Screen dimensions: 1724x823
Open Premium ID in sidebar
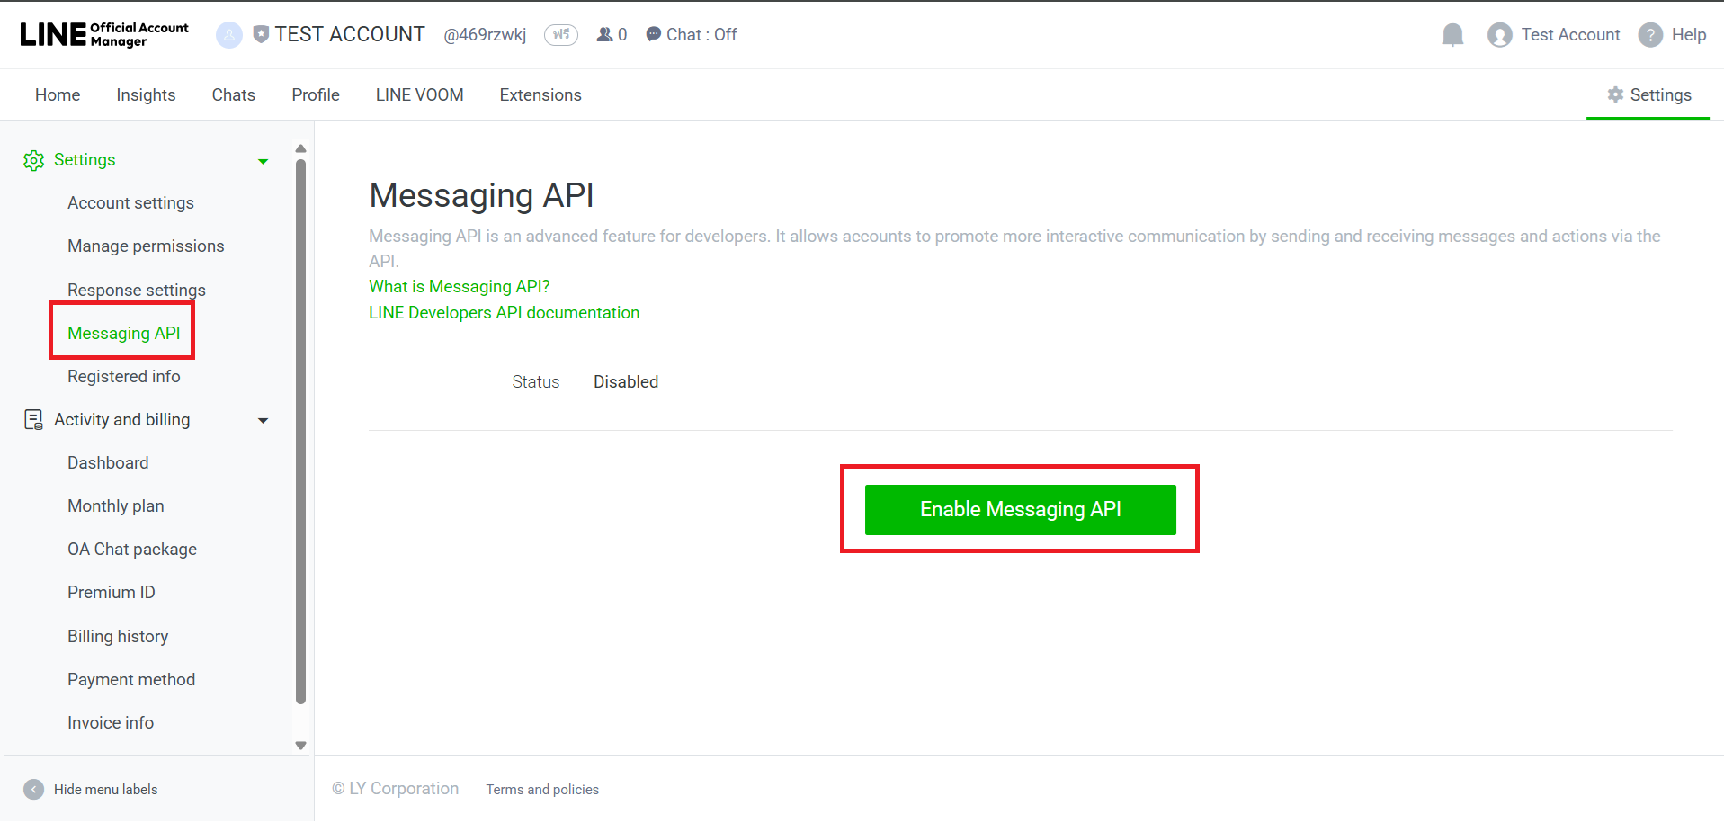[112, 592]
